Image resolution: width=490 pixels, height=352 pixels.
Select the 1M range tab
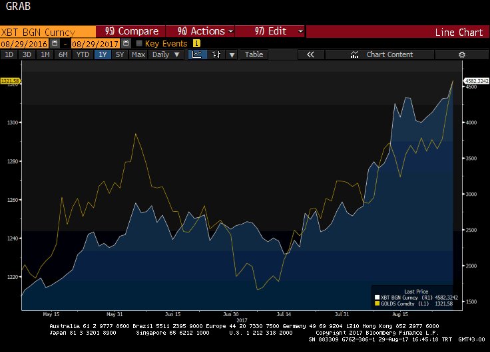pos(45,54)
